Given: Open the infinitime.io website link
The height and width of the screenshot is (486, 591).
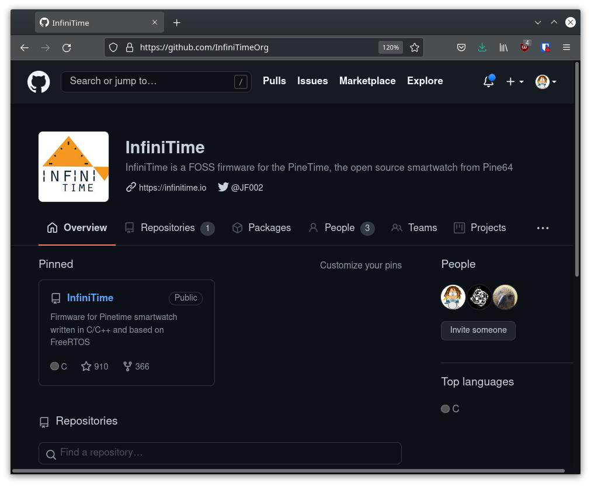Looking at the screenshot, I should [x=172, y=188].
